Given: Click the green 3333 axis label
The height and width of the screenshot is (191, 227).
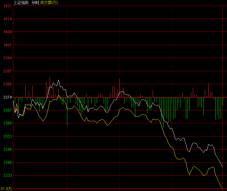Looking at the screenshot, I should 7,176.
